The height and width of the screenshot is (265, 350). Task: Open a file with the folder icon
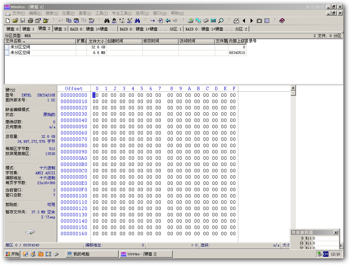click(15, 21)
